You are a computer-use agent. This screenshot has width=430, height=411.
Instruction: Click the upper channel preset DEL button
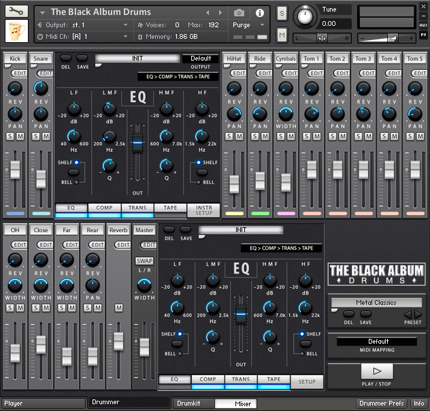[65, 58]
